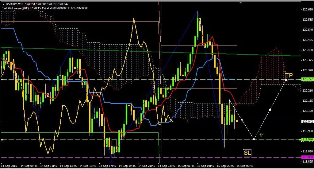This screenshot has width=314, height=169.
Task: Click the 14 Sep 2015 time label
Action: 9,166
